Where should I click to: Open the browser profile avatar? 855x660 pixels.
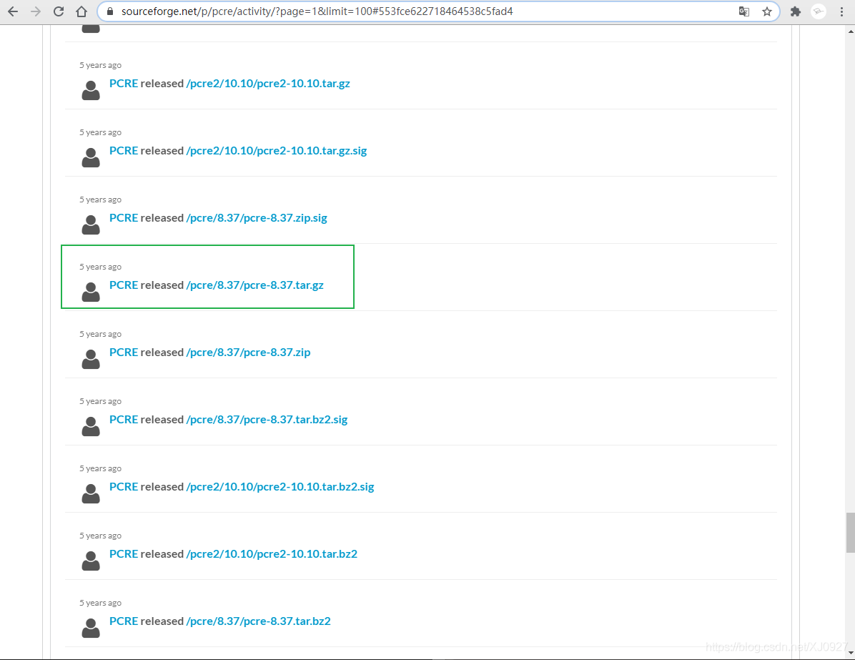(819, 11)
